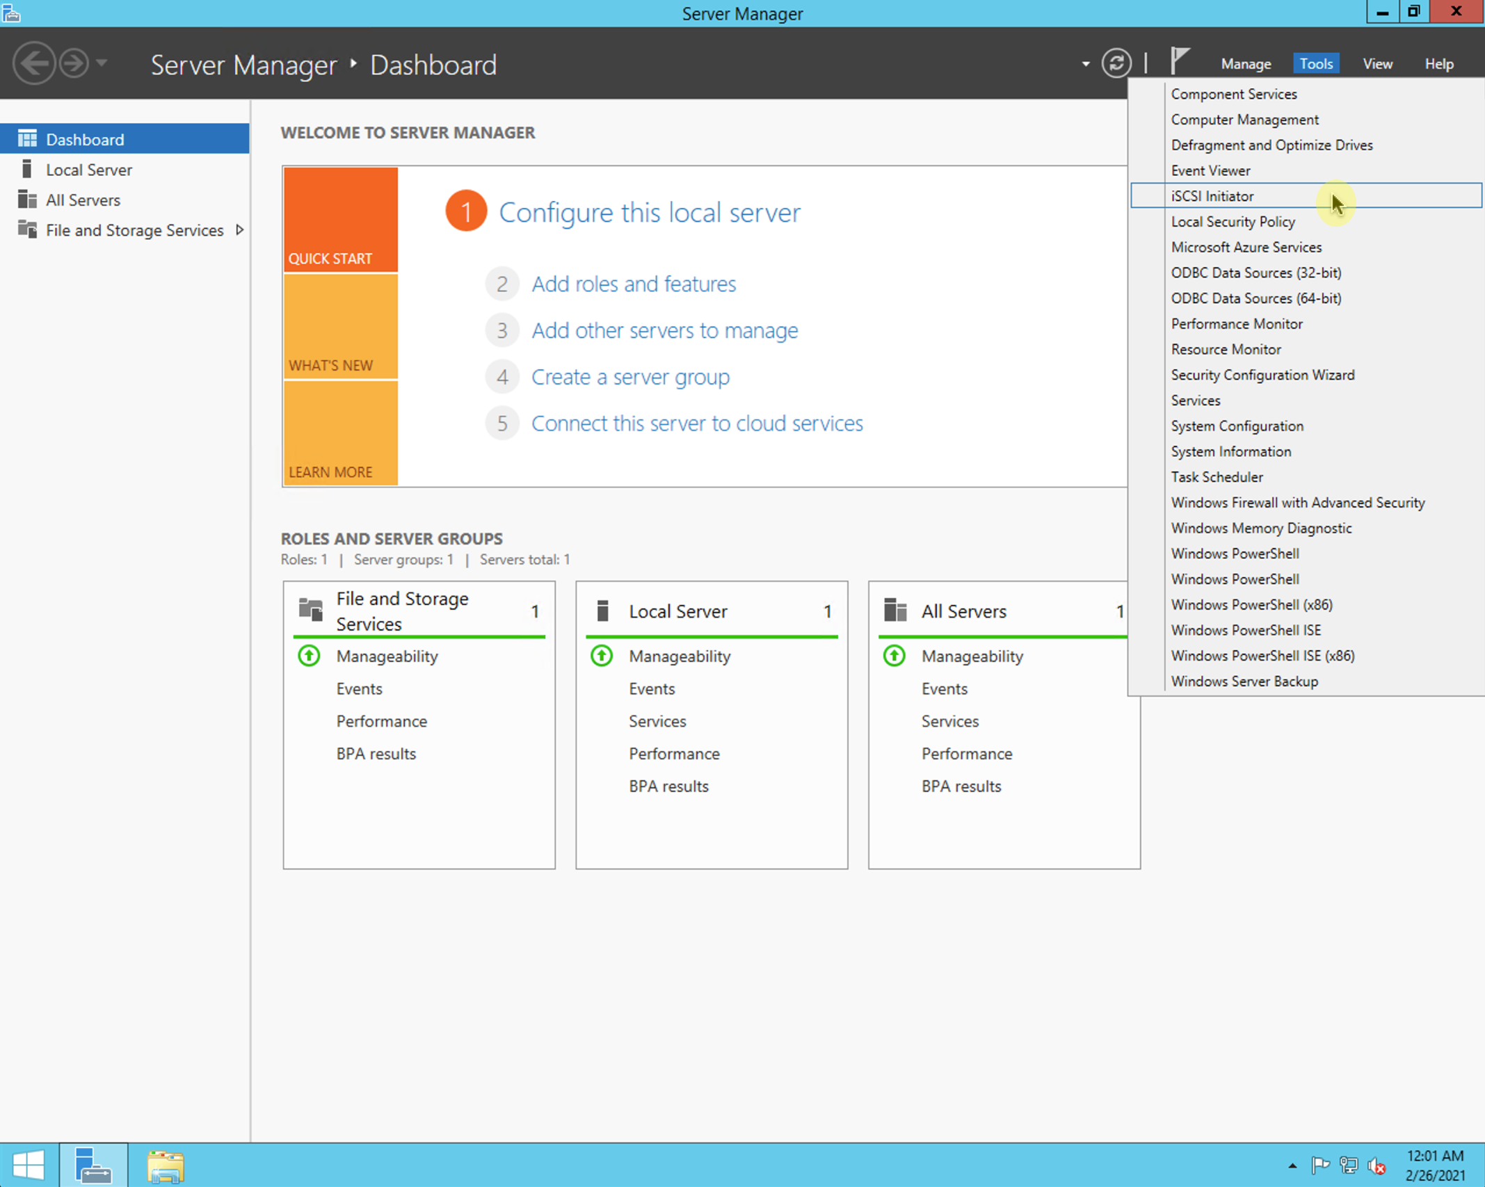1485x1187 pixels.
Task: Open the notifications flag icon
Action: pos(1179,60)
